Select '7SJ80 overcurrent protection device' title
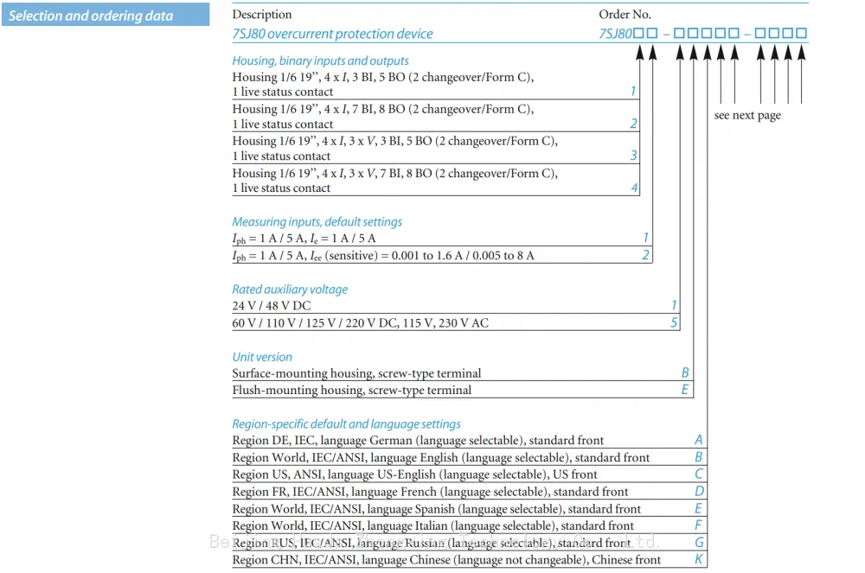865x573 pixels. pyautogui.click(x=332, y=34)
